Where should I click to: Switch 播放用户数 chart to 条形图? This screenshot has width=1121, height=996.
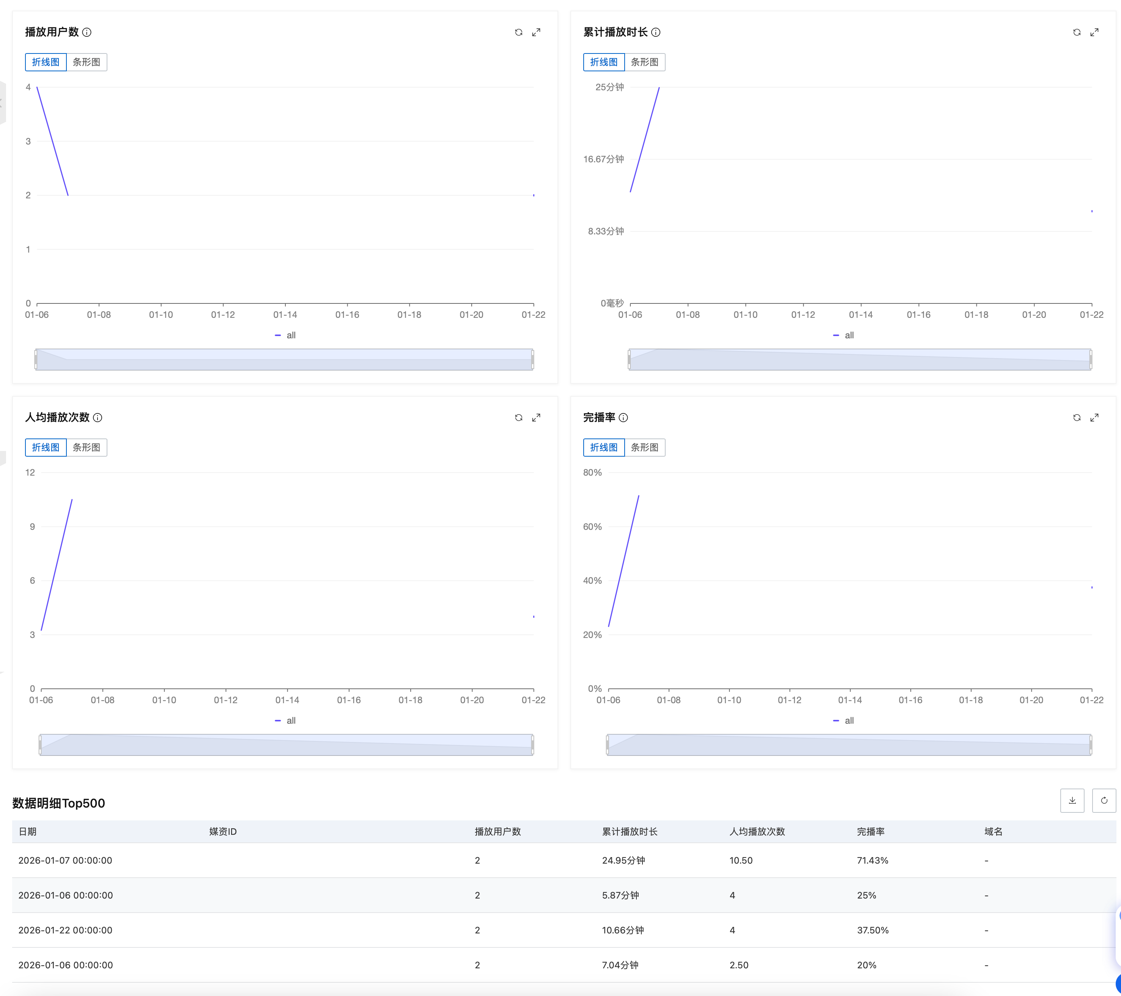87,62
